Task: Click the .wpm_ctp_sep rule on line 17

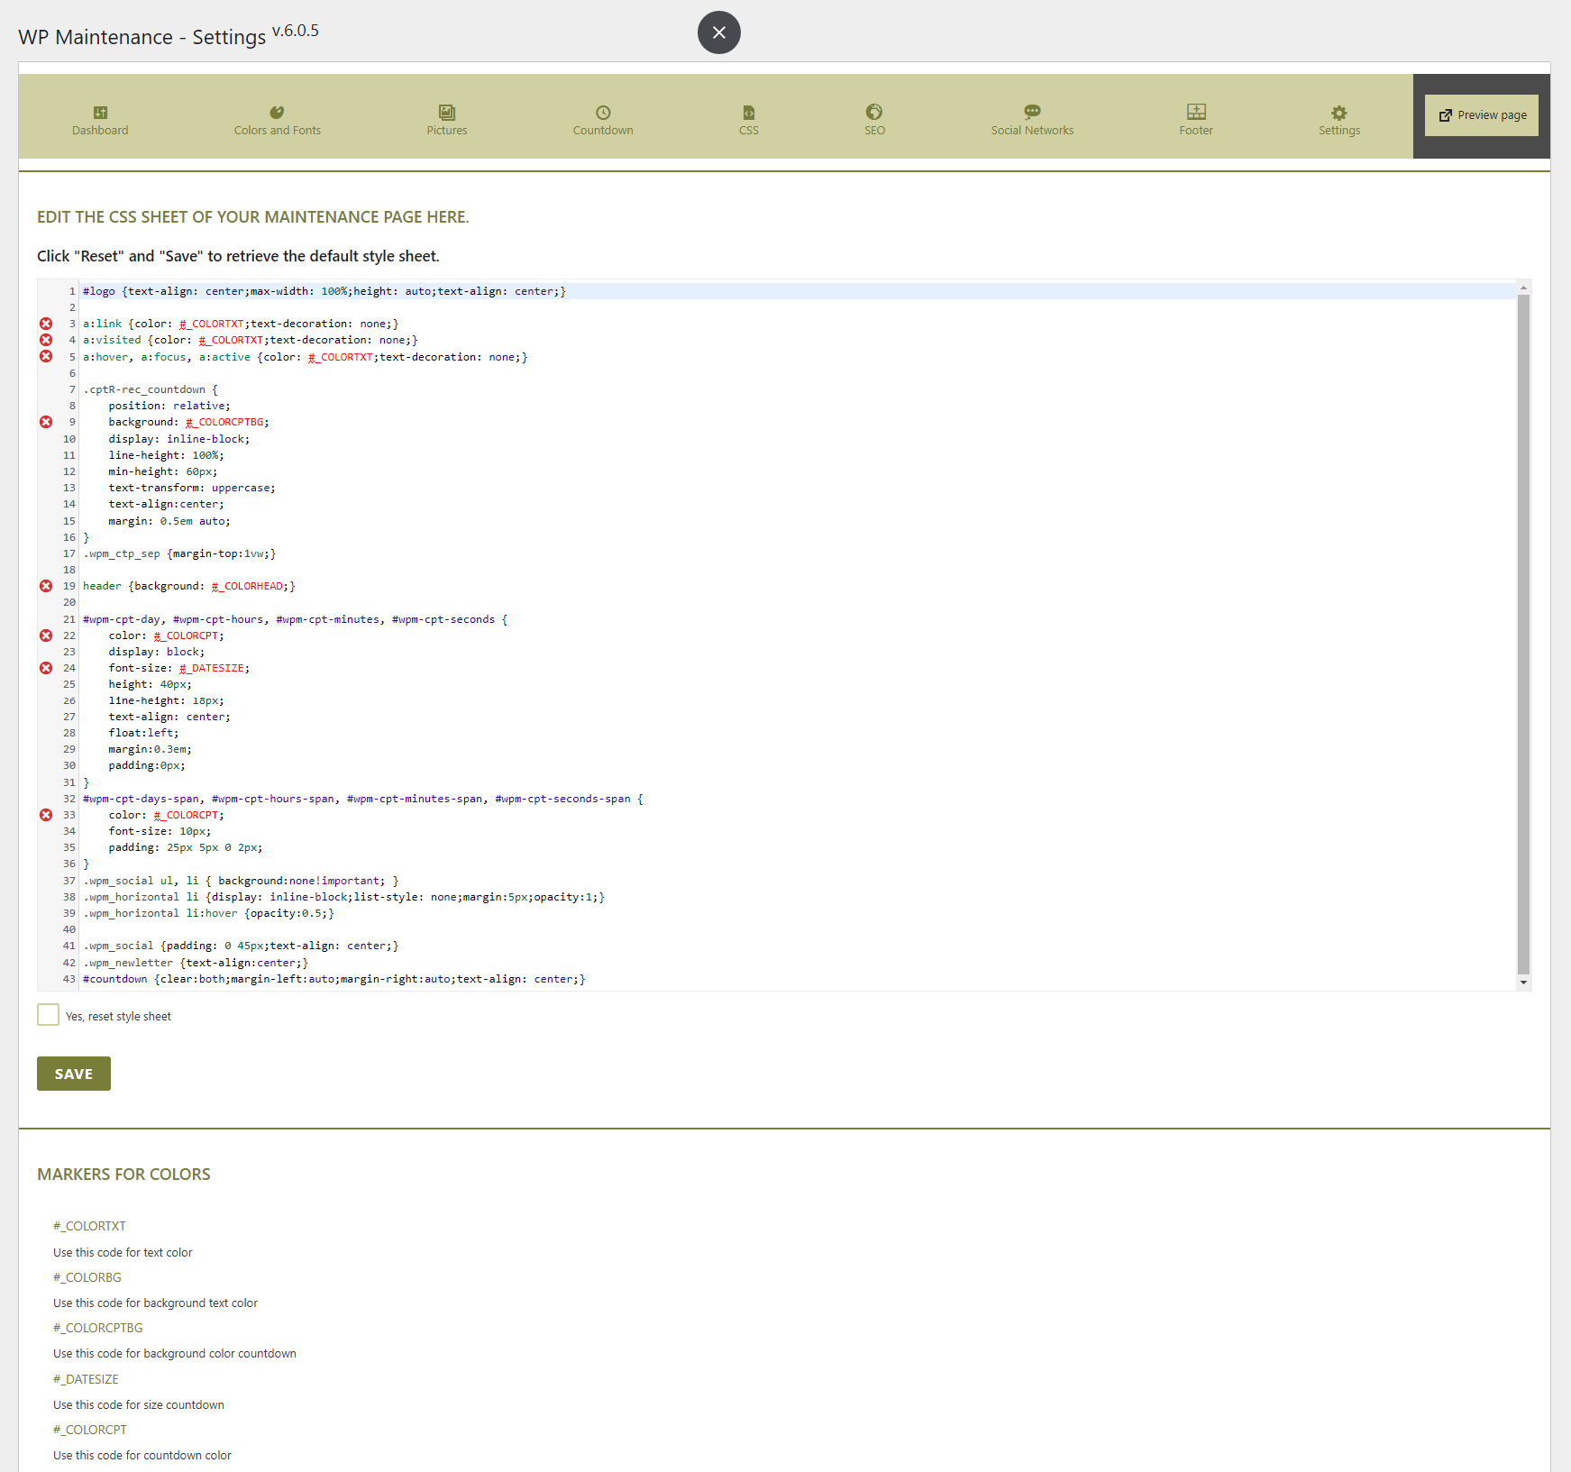Action: coord(179,553)
